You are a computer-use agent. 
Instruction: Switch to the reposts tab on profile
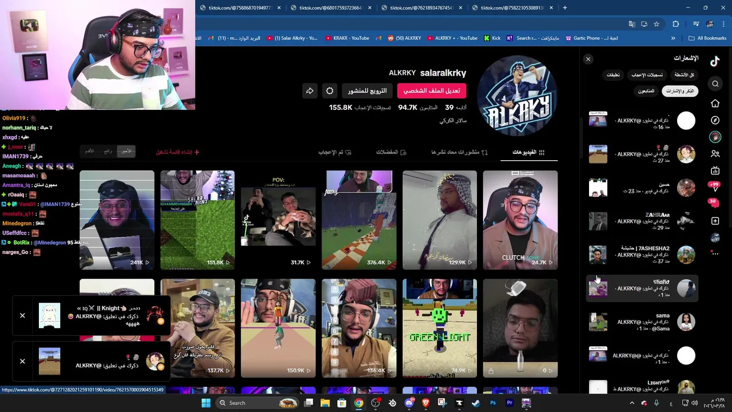pos(459,152)
